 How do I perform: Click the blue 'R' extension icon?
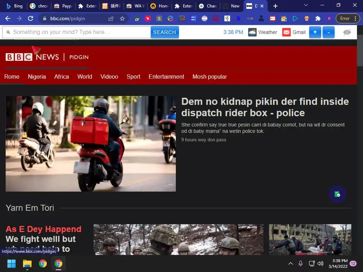[x=239, y=18]
